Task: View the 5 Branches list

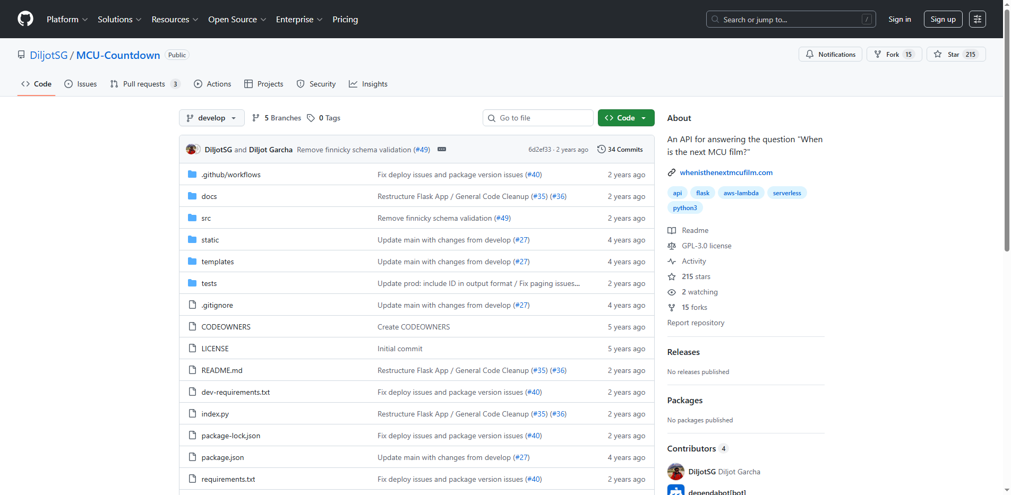Action: point(277,118)
